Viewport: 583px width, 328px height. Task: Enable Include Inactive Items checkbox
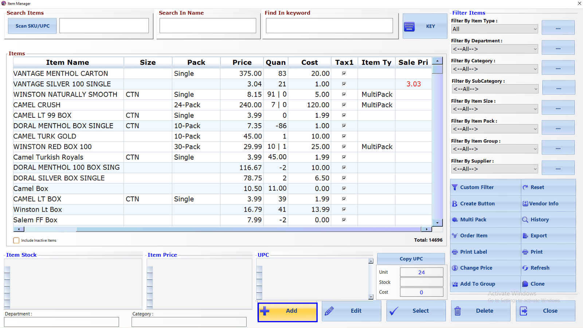(x=16, y=241)
